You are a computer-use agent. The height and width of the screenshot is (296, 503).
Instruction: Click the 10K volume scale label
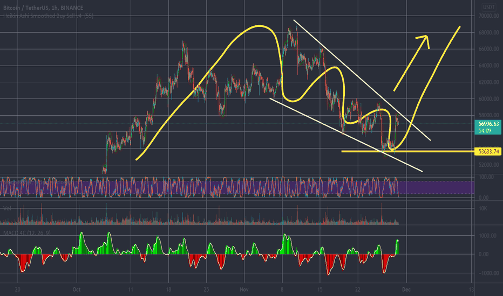click(x=483, y=208)
